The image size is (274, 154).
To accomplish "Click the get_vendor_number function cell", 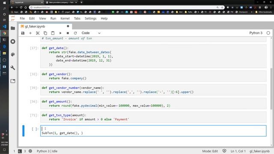I will (x=153, y=90).
